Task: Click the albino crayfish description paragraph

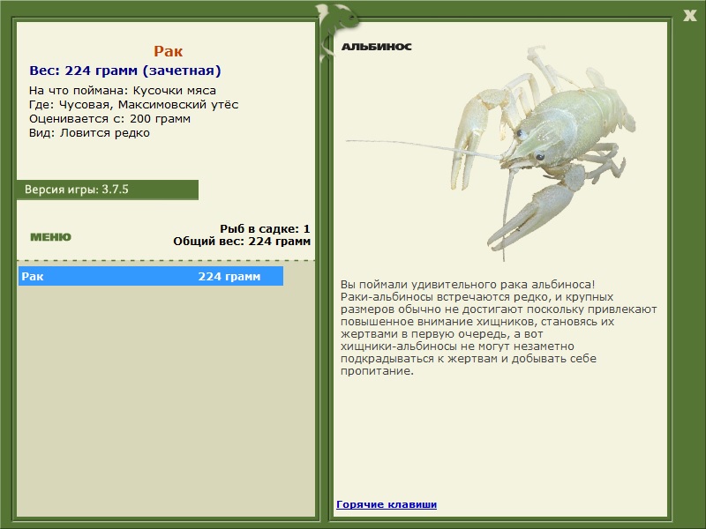Action: 499,327
